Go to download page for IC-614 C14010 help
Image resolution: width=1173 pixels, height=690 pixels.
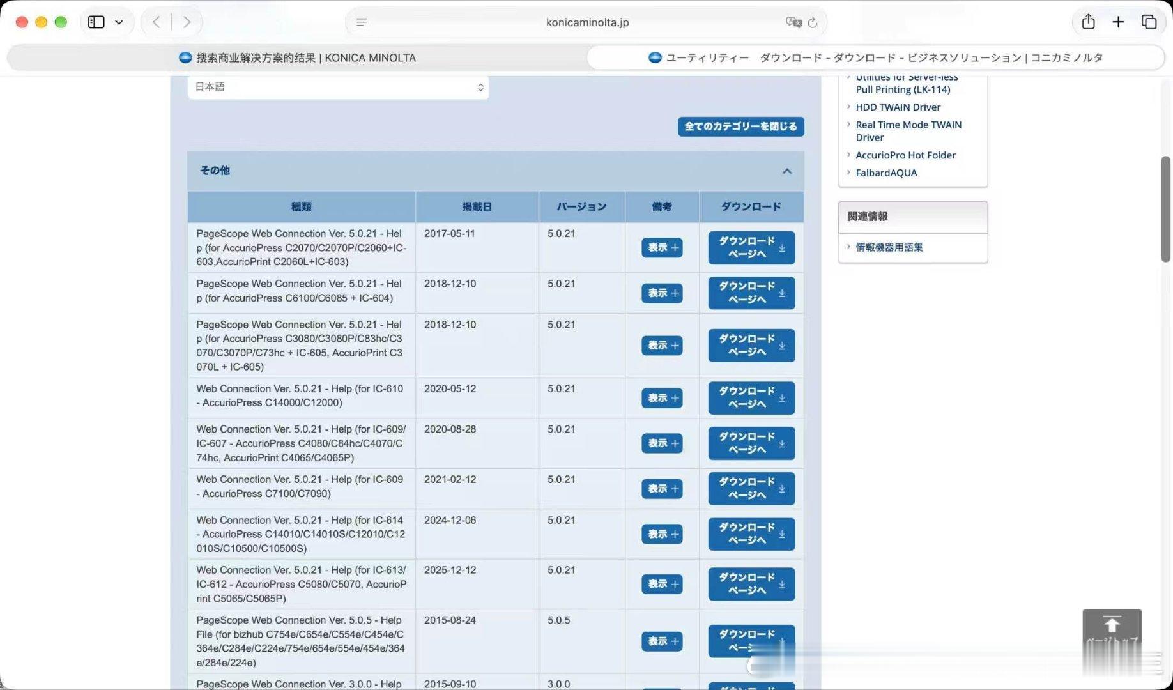point(751,534)
